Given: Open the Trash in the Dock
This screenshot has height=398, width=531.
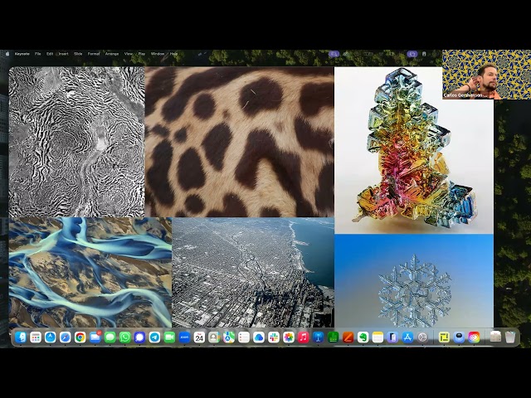Looking at the screenshot, I should [x=510, y=337].
